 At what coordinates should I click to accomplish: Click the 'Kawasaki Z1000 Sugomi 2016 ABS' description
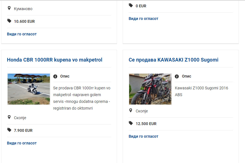201,91
